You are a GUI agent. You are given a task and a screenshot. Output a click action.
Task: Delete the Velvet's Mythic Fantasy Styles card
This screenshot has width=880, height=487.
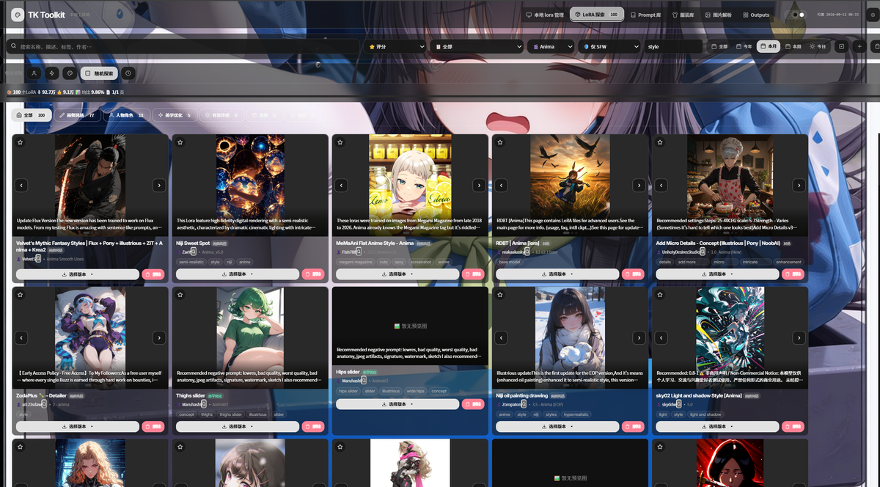click(153, 274)
